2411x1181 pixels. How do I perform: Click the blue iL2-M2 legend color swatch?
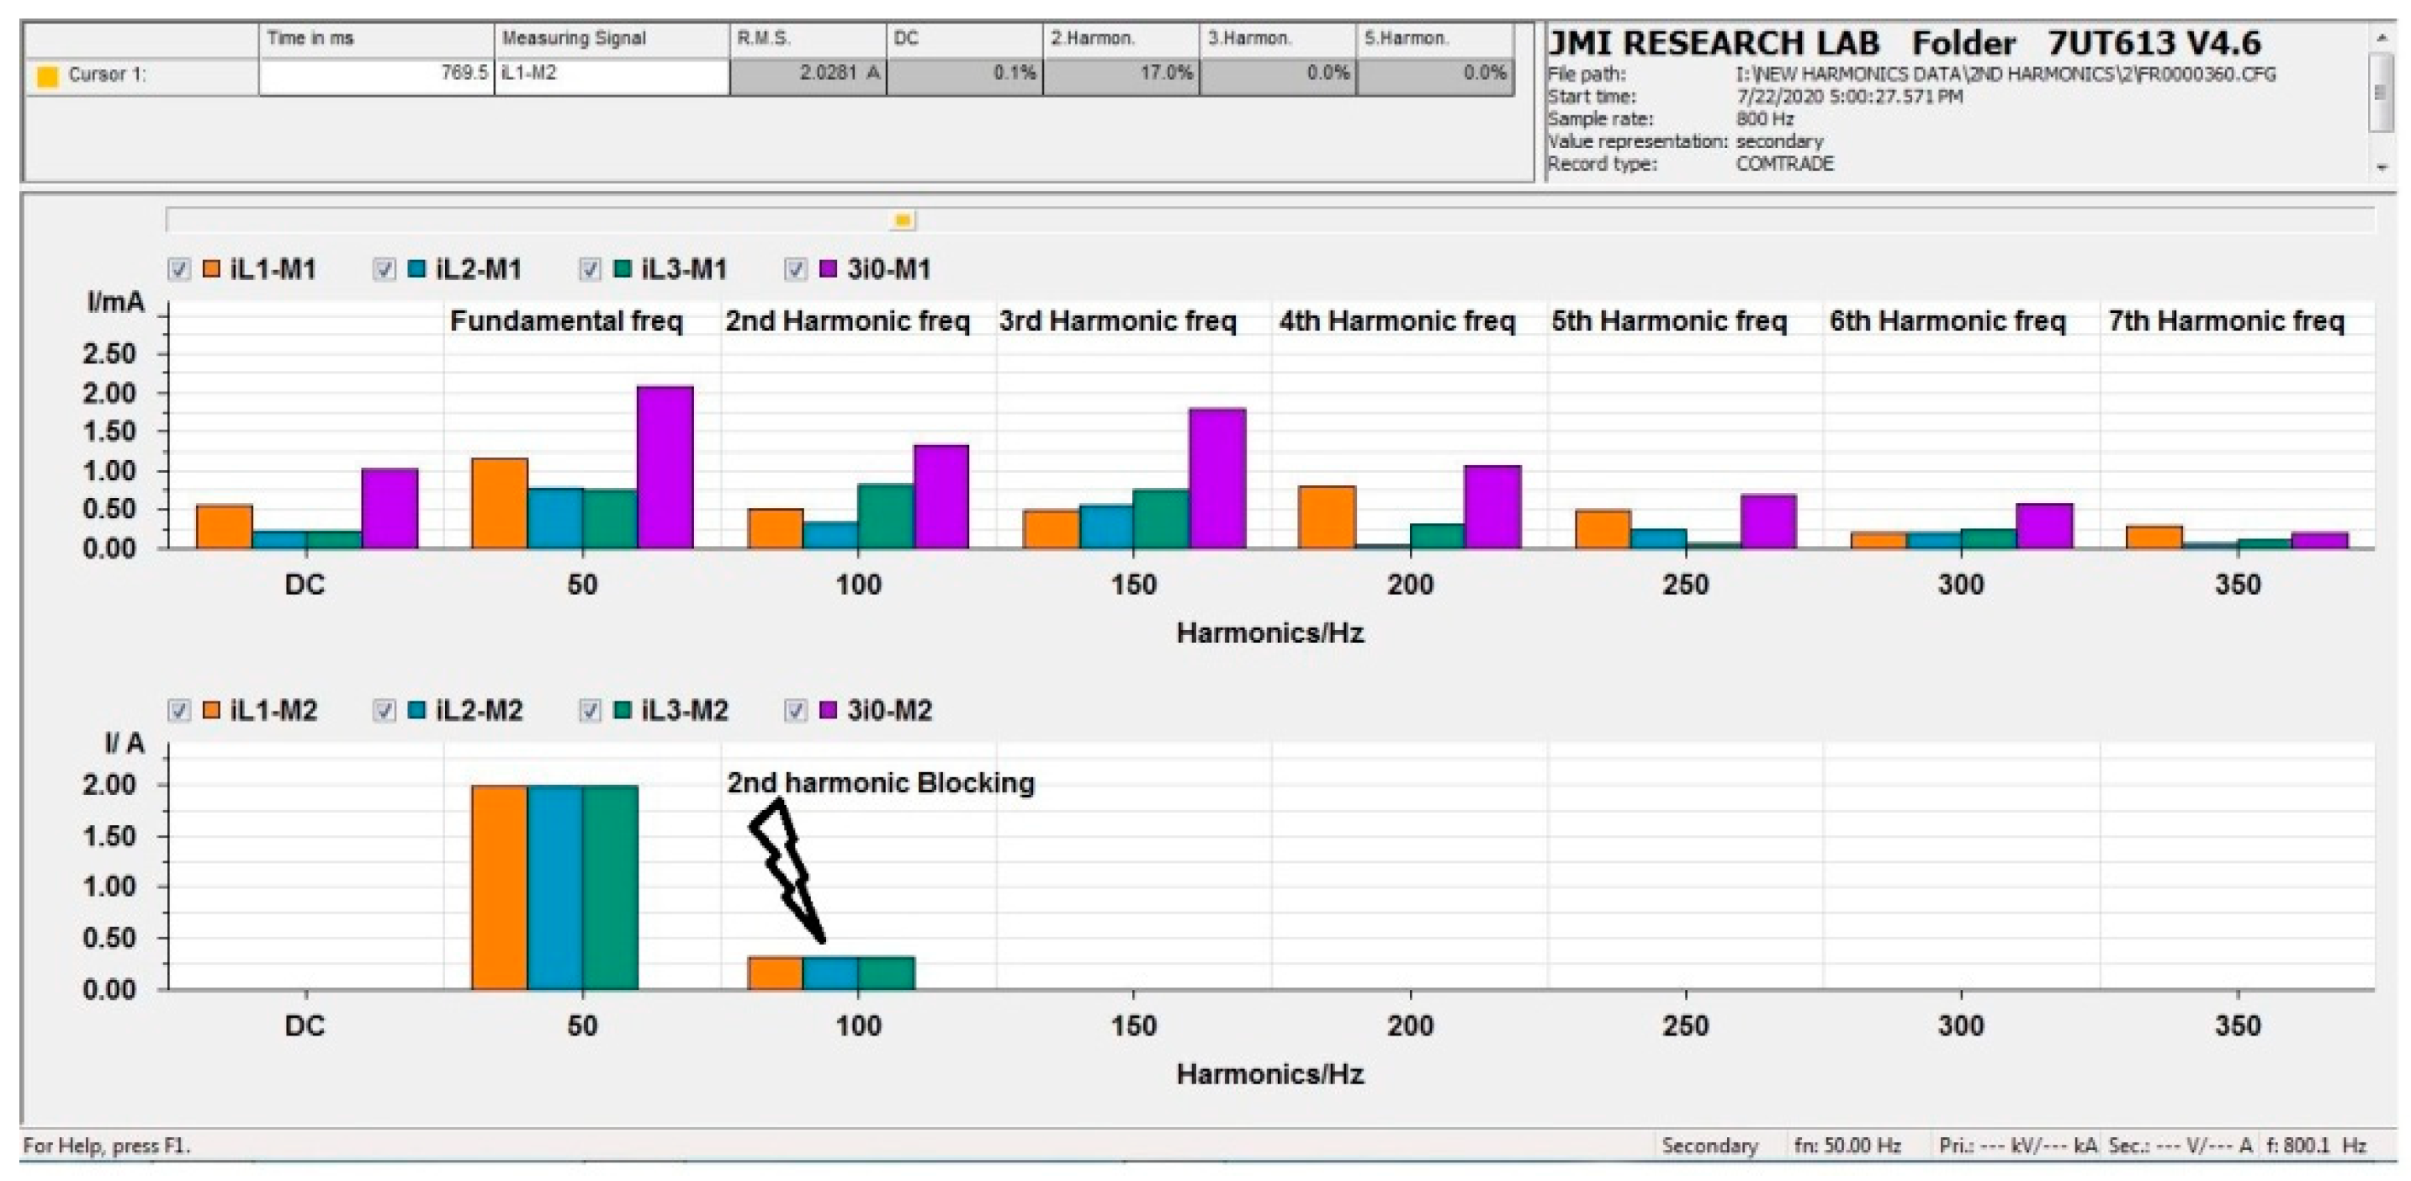point(416,710)
